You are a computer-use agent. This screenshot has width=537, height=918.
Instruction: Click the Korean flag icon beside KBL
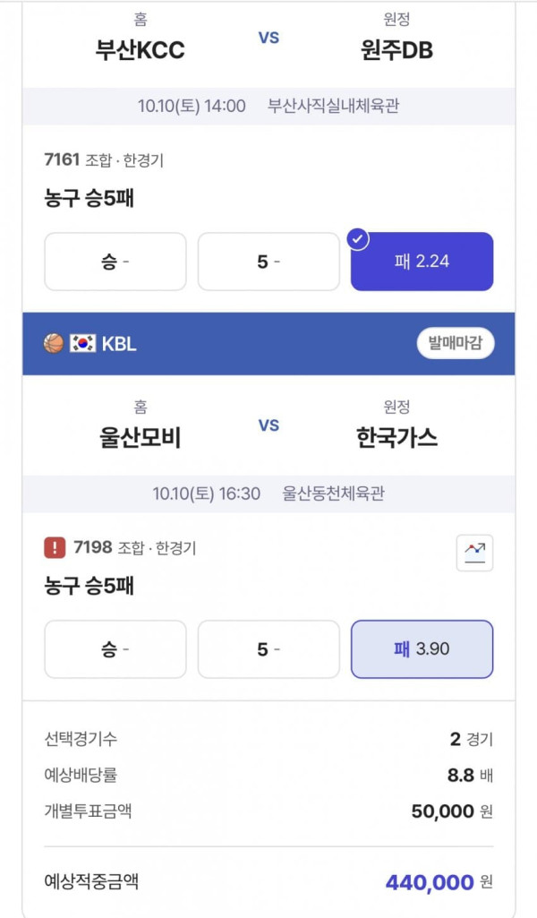(82, 344)
